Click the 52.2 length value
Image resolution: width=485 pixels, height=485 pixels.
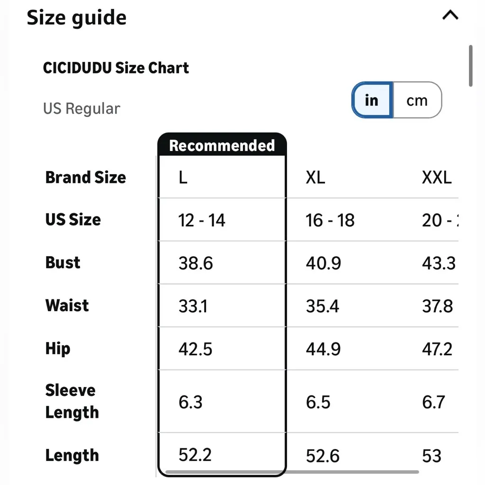point(195,455)
